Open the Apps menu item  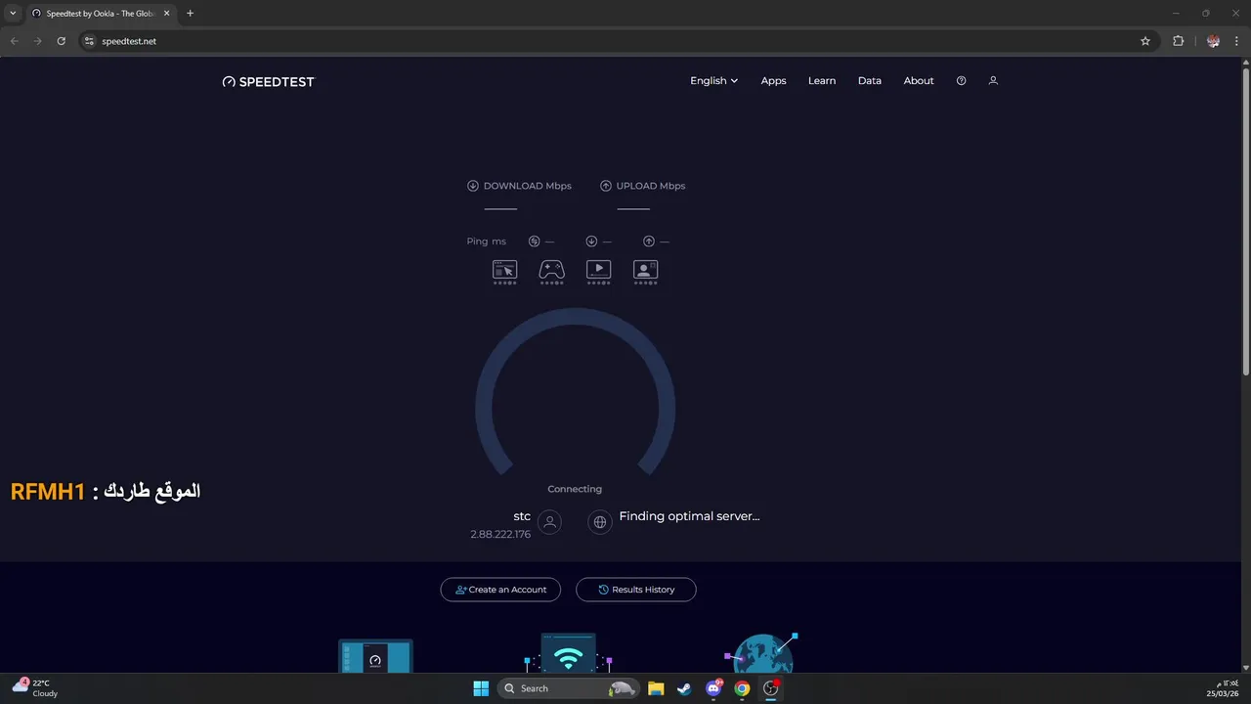[773, 81]
